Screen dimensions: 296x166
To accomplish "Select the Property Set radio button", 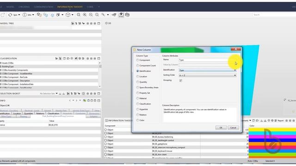I will pyautogui.click(x=137, y=93).
